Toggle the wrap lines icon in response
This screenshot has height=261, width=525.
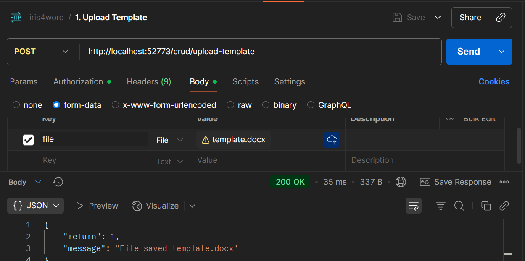click(x=414, y=206)
